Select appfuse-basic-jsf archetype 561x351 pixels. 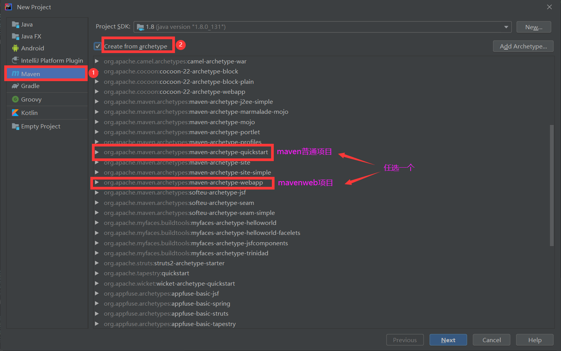161,294
